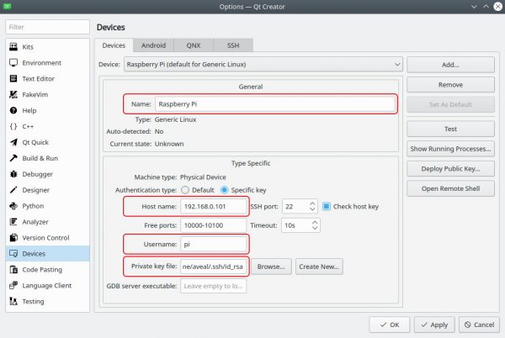505x338 pixels.
Task: Click the Username field
Action: coord(213,245)
